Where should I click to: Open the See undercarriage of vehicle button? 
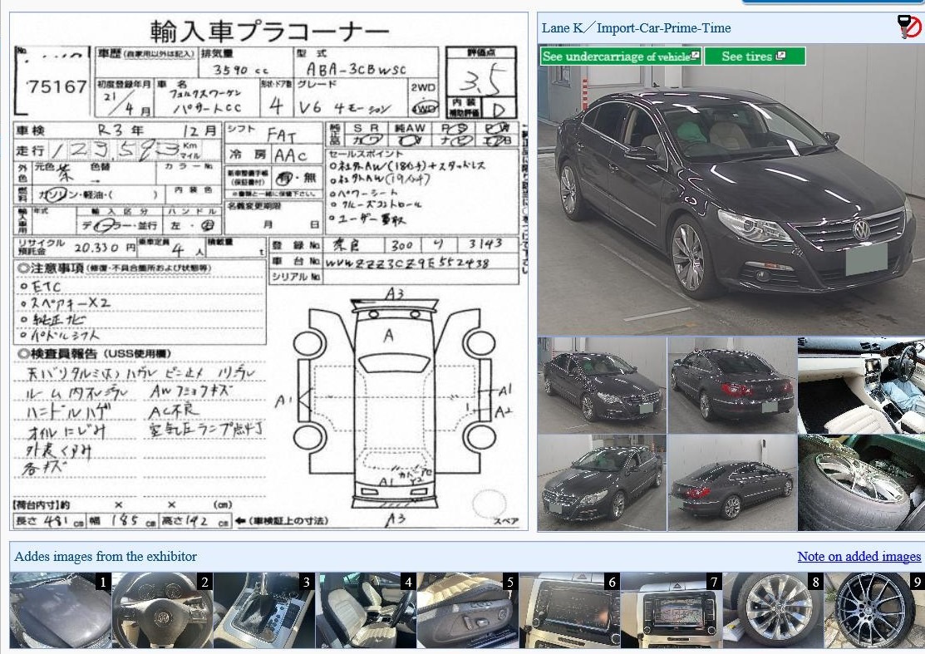pos(621,57)
